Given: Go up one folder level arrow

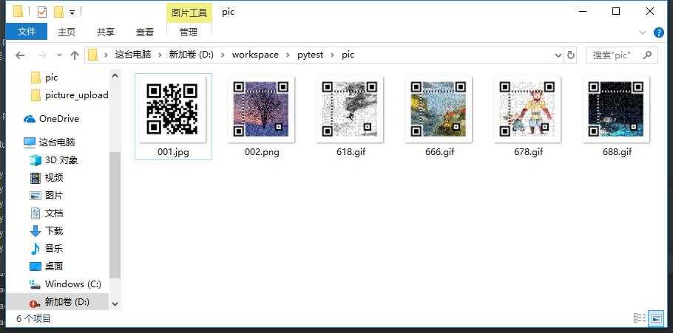Looking at the screenshot, I should pyautogui.click(x=75, y=55).
